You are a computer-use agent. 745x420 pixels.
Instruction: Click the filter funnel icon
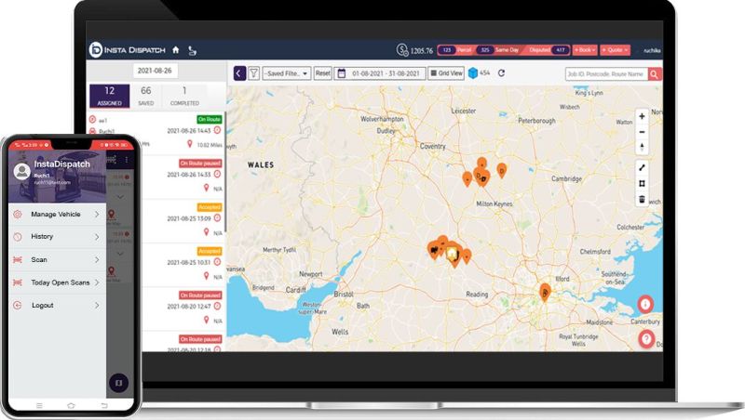click(x=253, y=72)
